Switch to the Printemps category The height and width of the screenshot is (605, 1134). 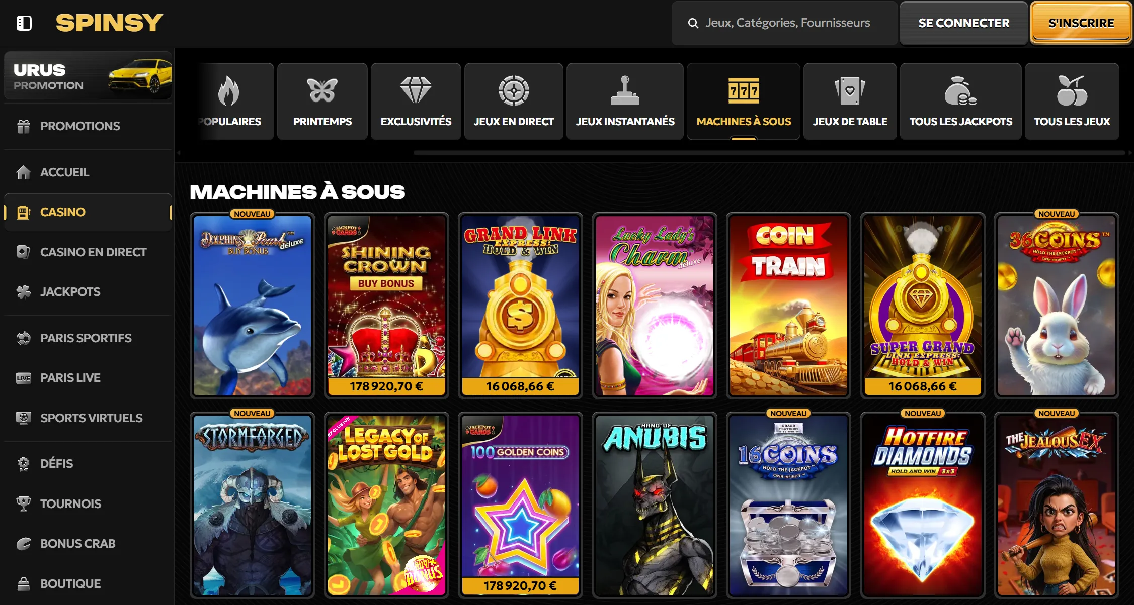322,102
